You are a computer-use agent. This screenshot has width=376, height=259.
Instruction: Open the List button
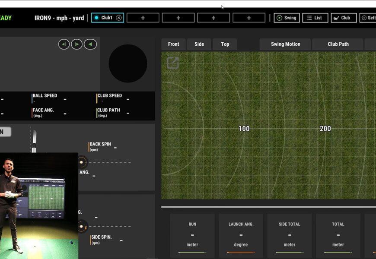pos(315,18)
